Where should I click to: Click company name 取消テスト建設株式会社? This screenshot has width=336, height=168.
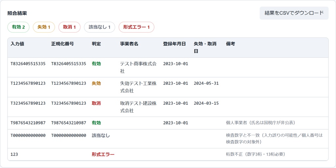click(x=138, y=107)
